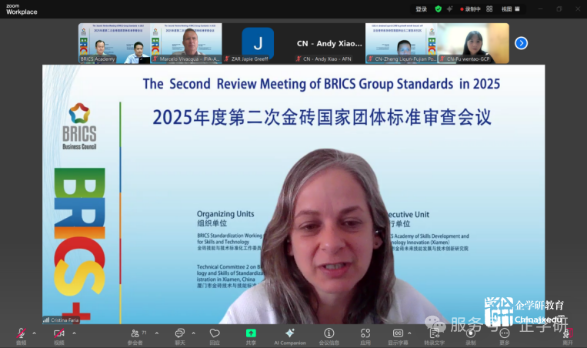The width and height of the screenshot is (587, 348).
Task: Launch AI Companion from toolbar
Action: pyautogui.click(x=289, y=333)
